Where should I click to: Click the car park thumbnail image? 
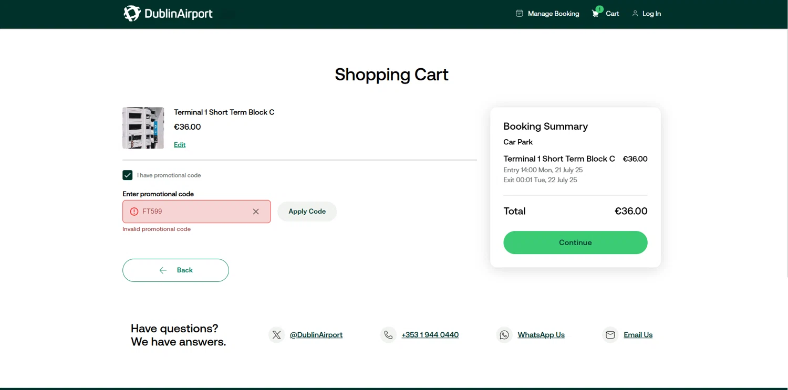(143, 128)
